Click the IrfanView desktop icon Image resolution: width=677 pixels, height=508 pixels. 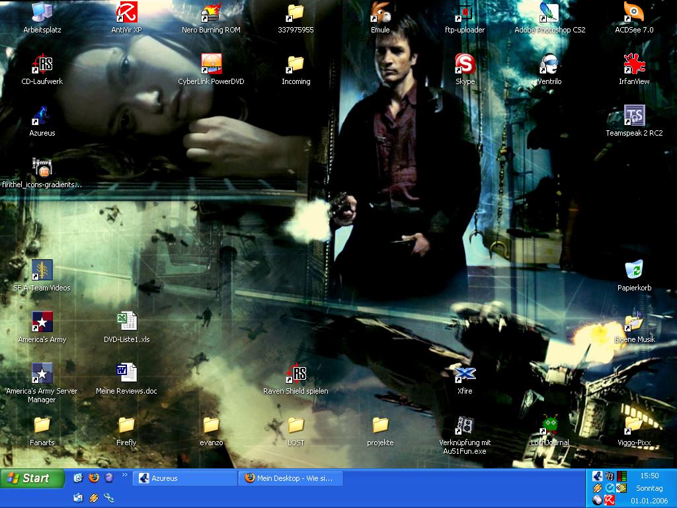[634, 64]
